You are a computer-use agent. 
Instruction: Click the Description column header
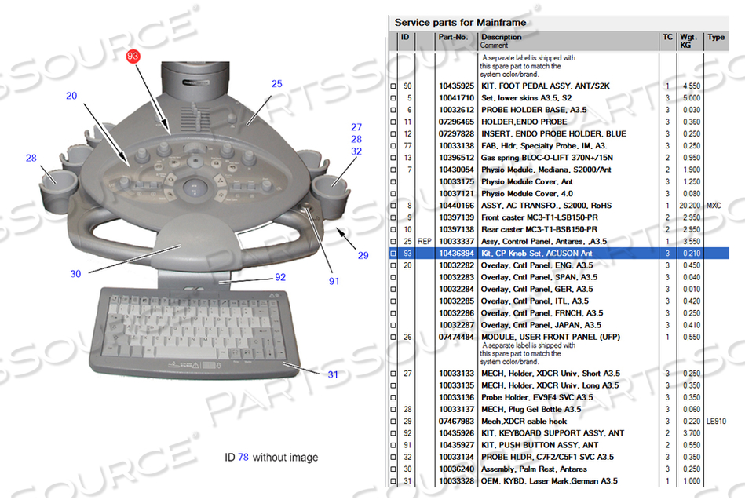click(501, 37)
